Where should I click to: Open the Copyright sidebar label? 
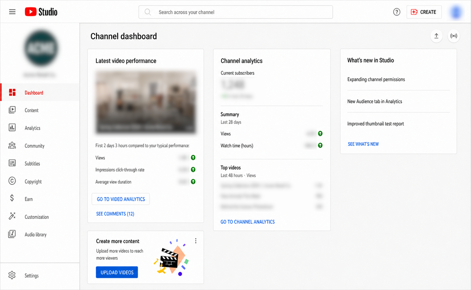pyautogui.click(x=33, y=182)
